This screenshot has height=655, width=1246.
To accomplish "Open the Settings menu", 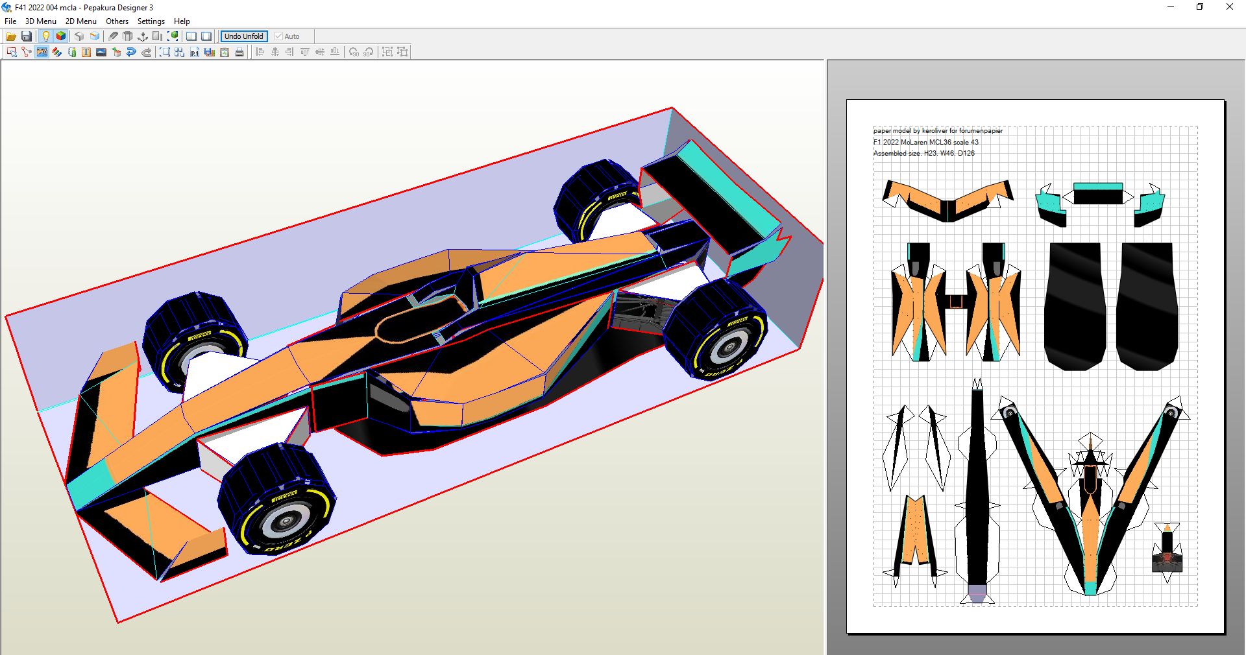I will [151, 21].
